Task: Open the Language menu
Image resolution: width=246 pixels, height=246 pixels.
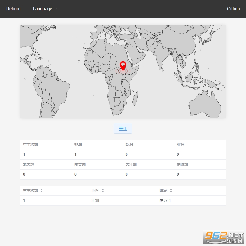Action: 42,9
